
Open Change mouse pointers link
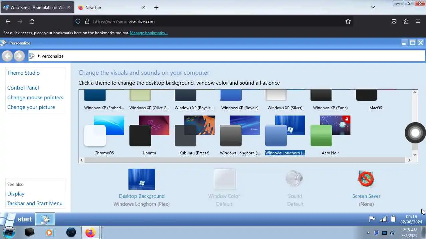(35, 98)
